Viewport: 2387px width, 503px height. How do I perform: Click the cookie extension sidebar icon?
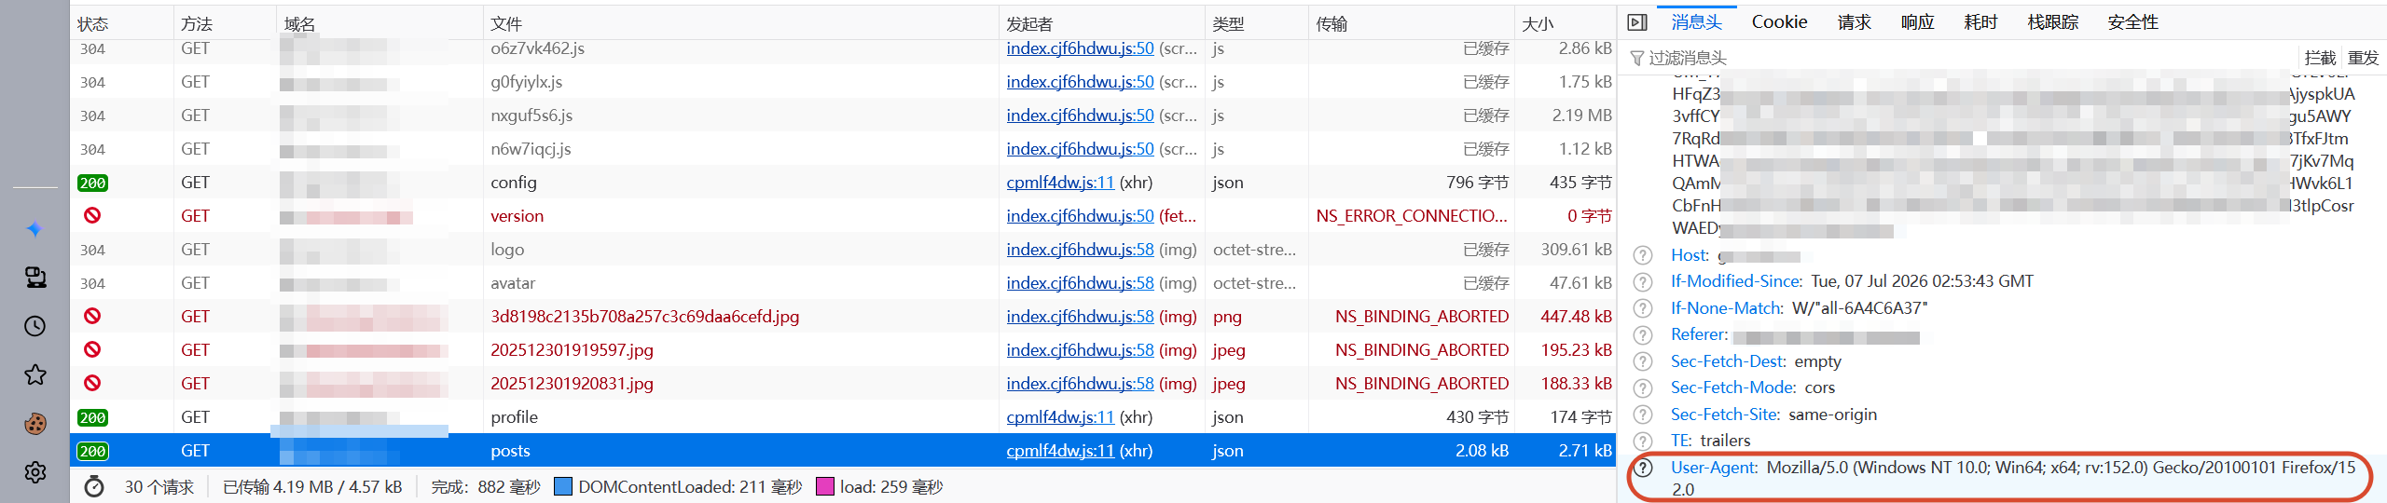click(34, 424)
